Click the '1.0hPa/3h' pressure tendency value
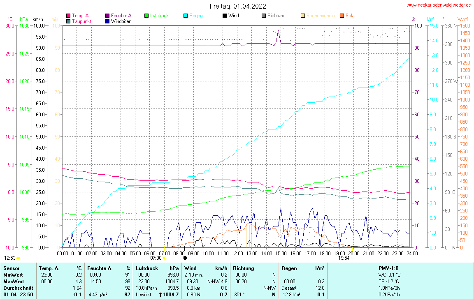 click(389, 288)
